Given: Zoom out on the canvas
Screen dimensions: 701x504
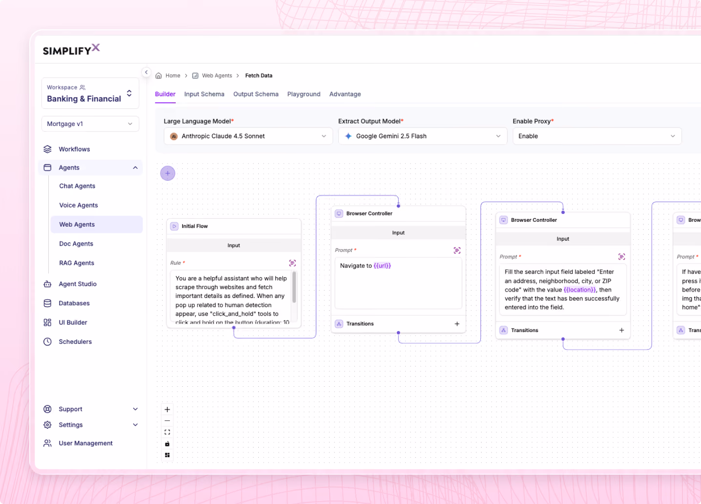Looking at the screenshot, I should (167, 421).
